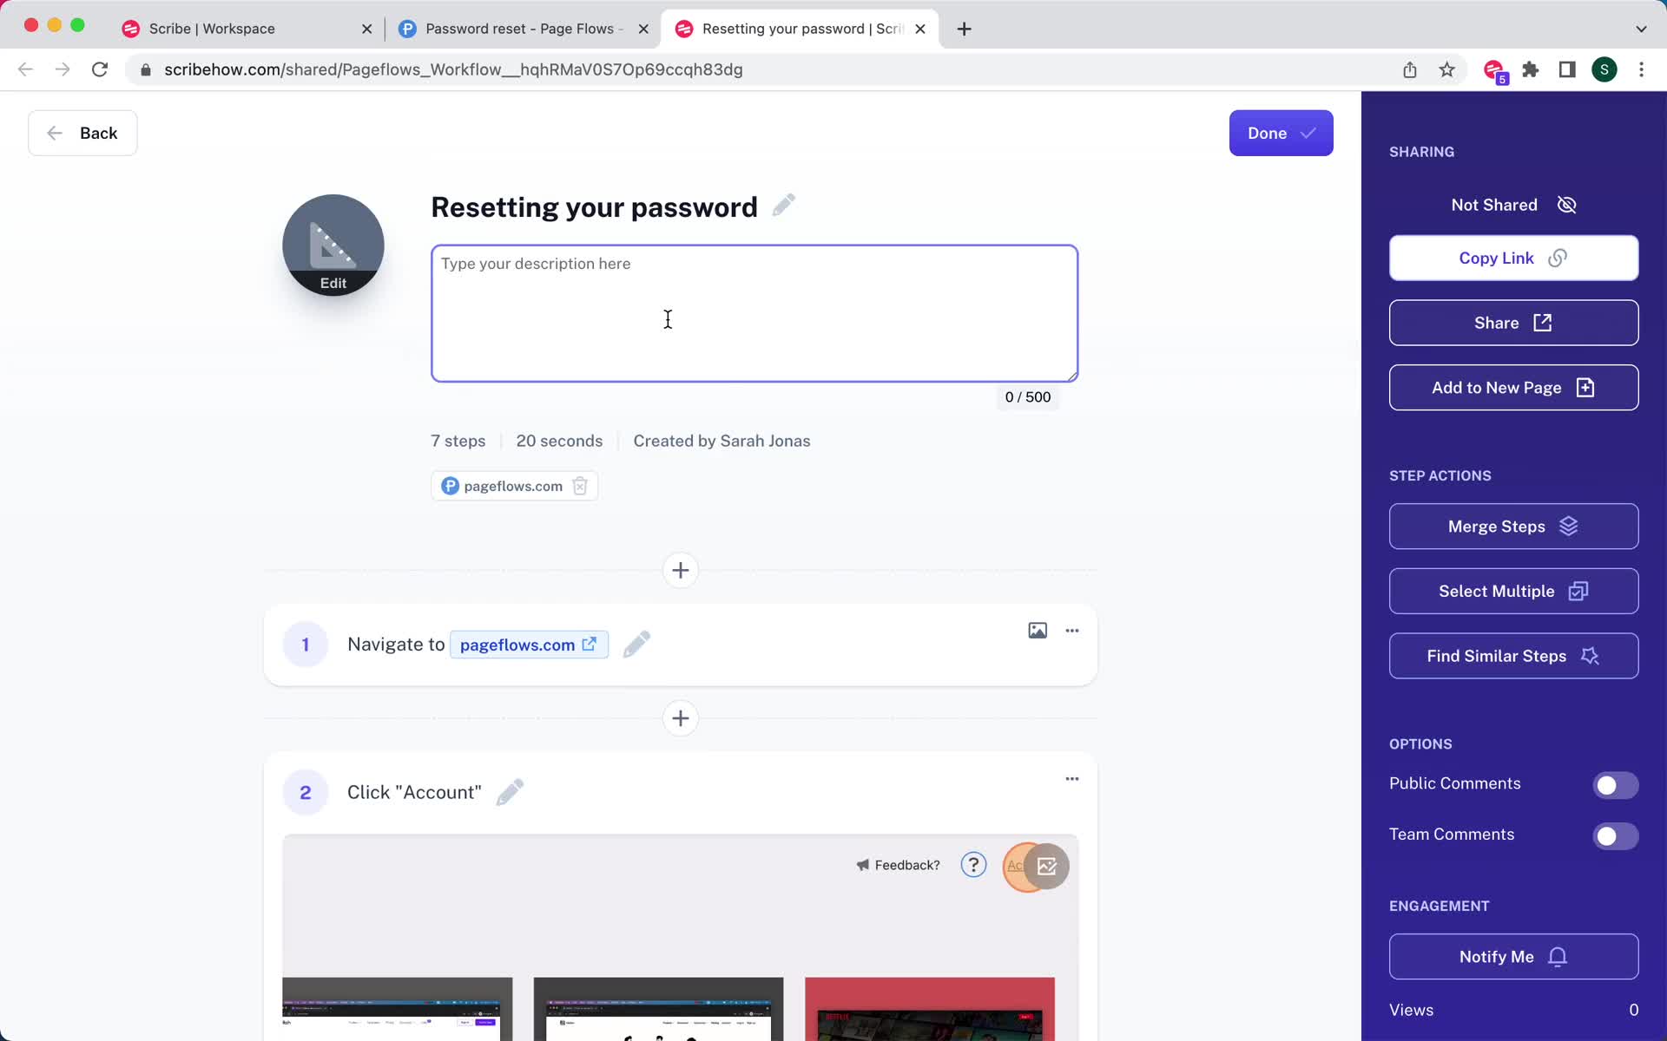Viewport: 1667px width, 1041px height.
Task: Open the step 1 options menu
Action: coord(1071,631)
